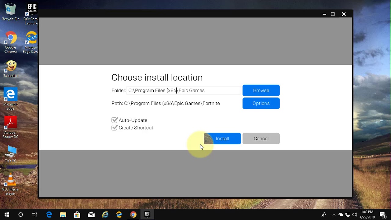The width and height of the screenshot is (391, 220).
Task: Open Microsoft Store from the taskbar
Action: pos(77,215)
